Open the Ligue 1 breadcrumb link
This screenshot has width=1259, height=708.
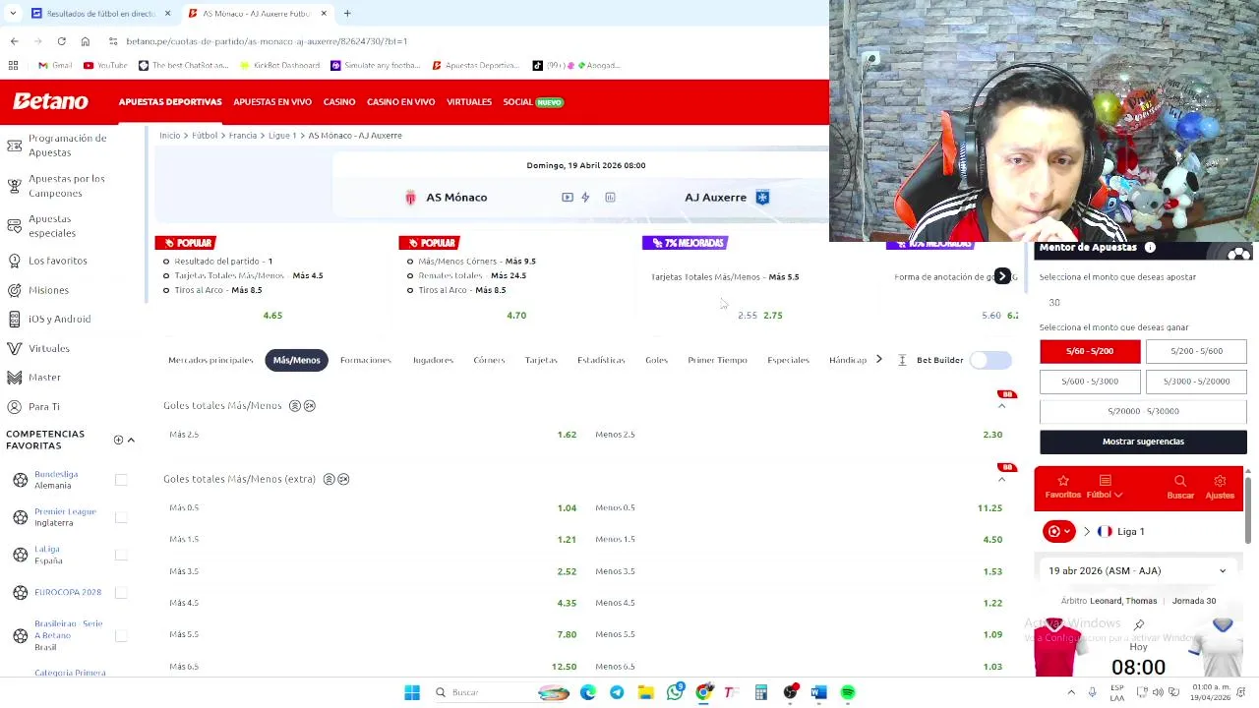(x=282, y=136)
